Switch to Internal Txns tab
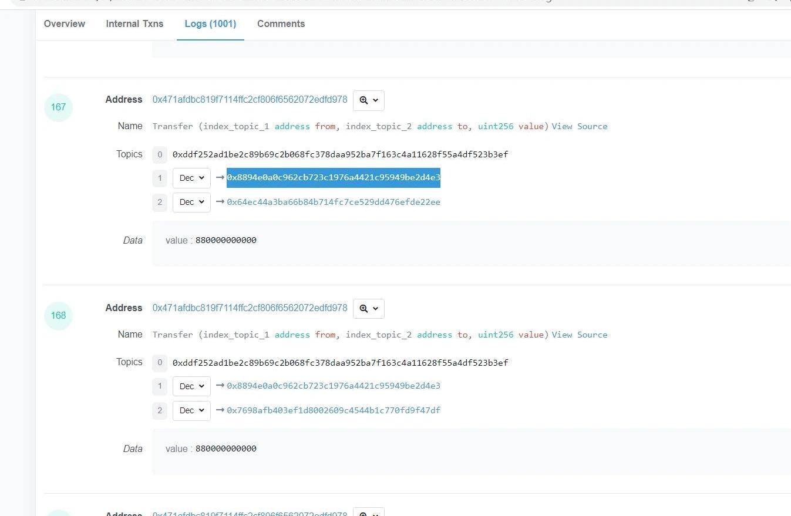791x516 pixels. (x=134, y=24)
